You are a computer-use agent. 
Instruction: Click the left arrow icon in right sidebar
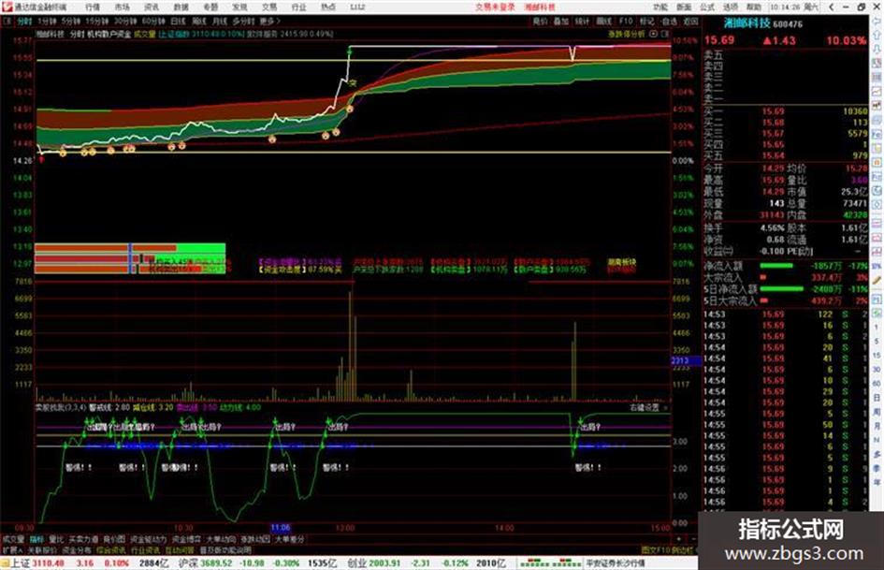(877, 22)
